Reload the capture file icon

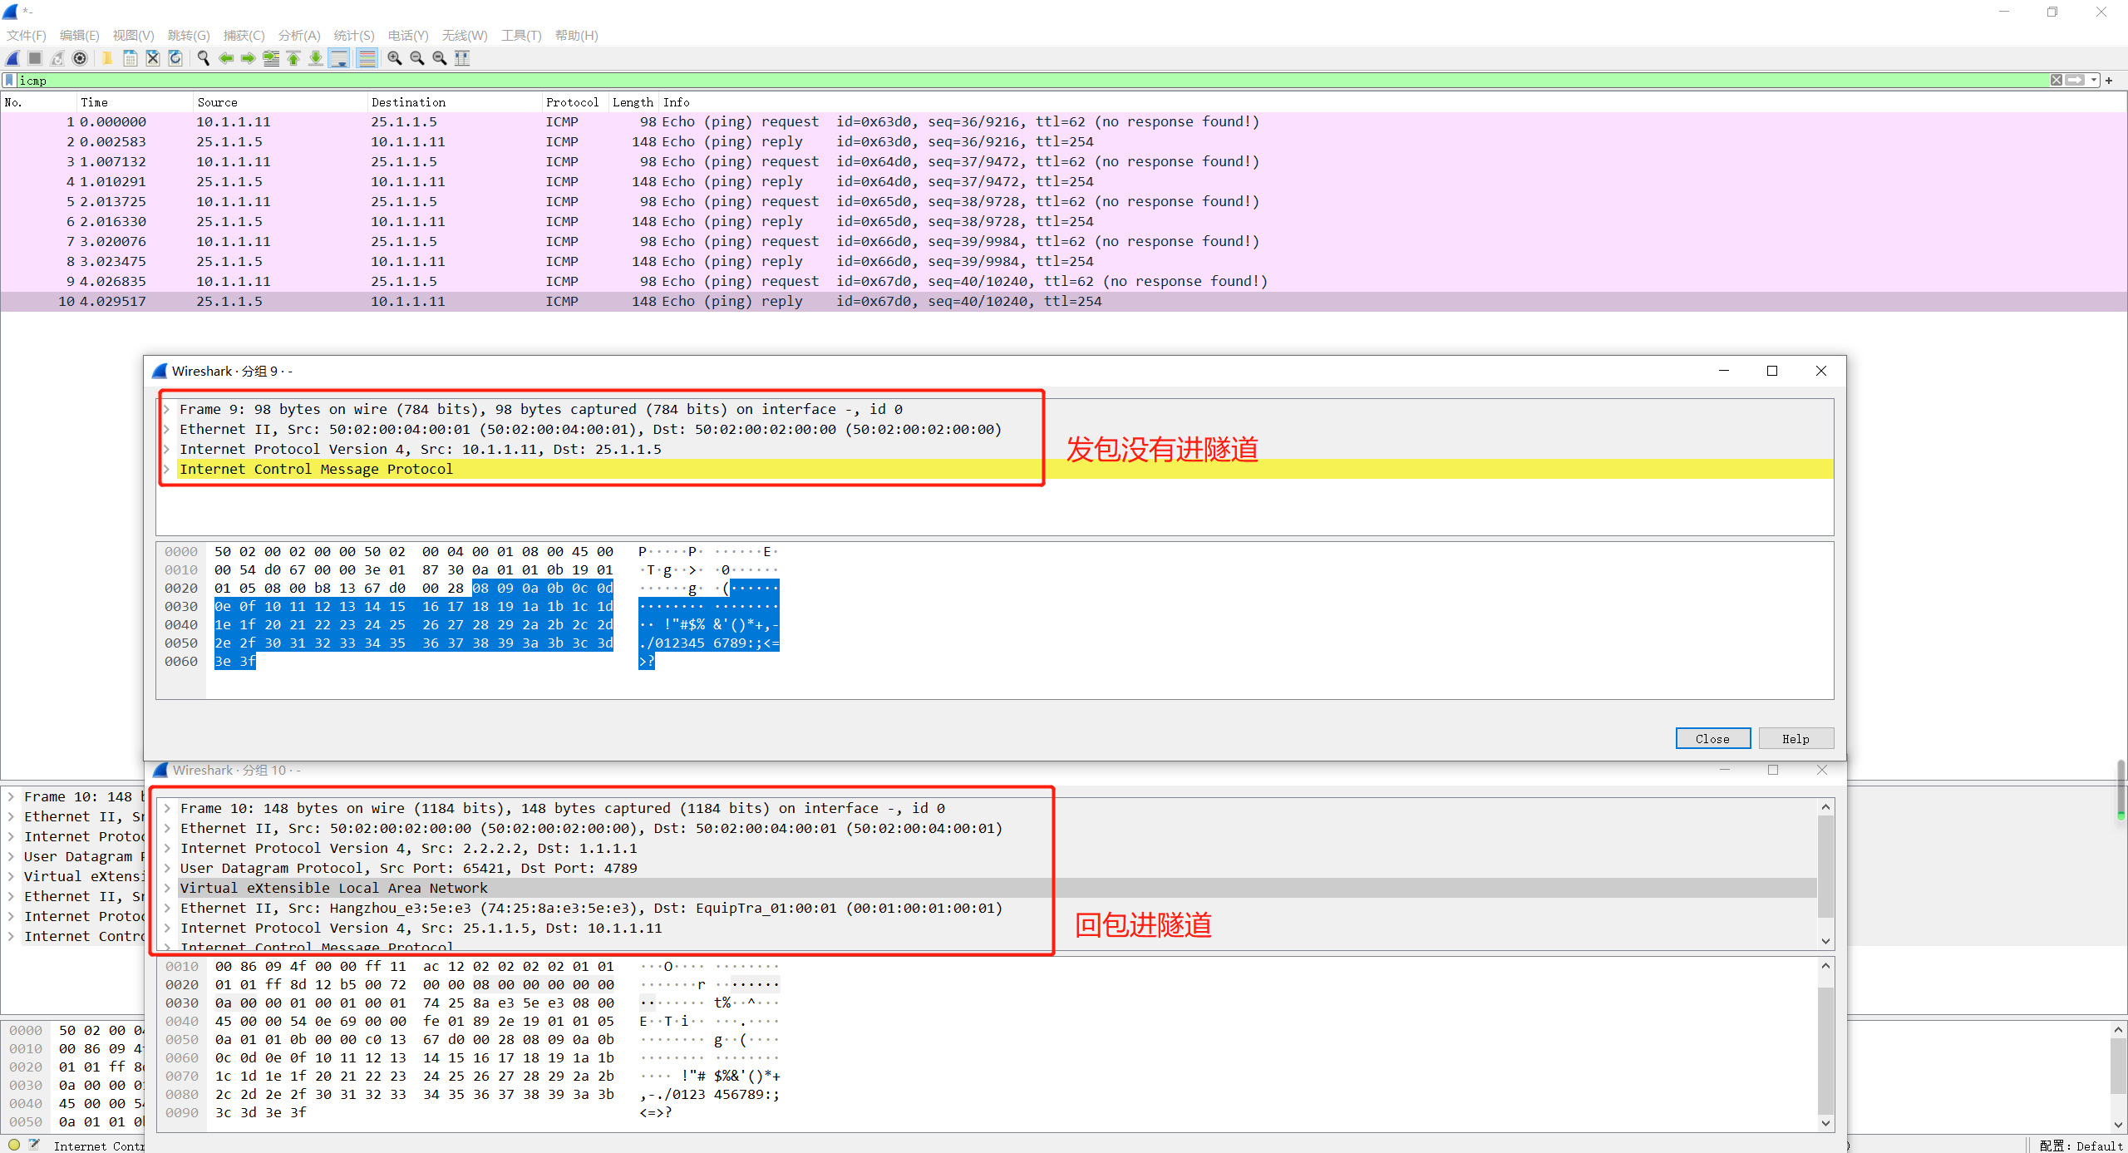click(x=175, y=58)
